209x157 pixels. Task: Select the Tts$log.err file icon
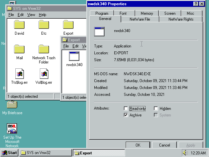pos(20,74)
